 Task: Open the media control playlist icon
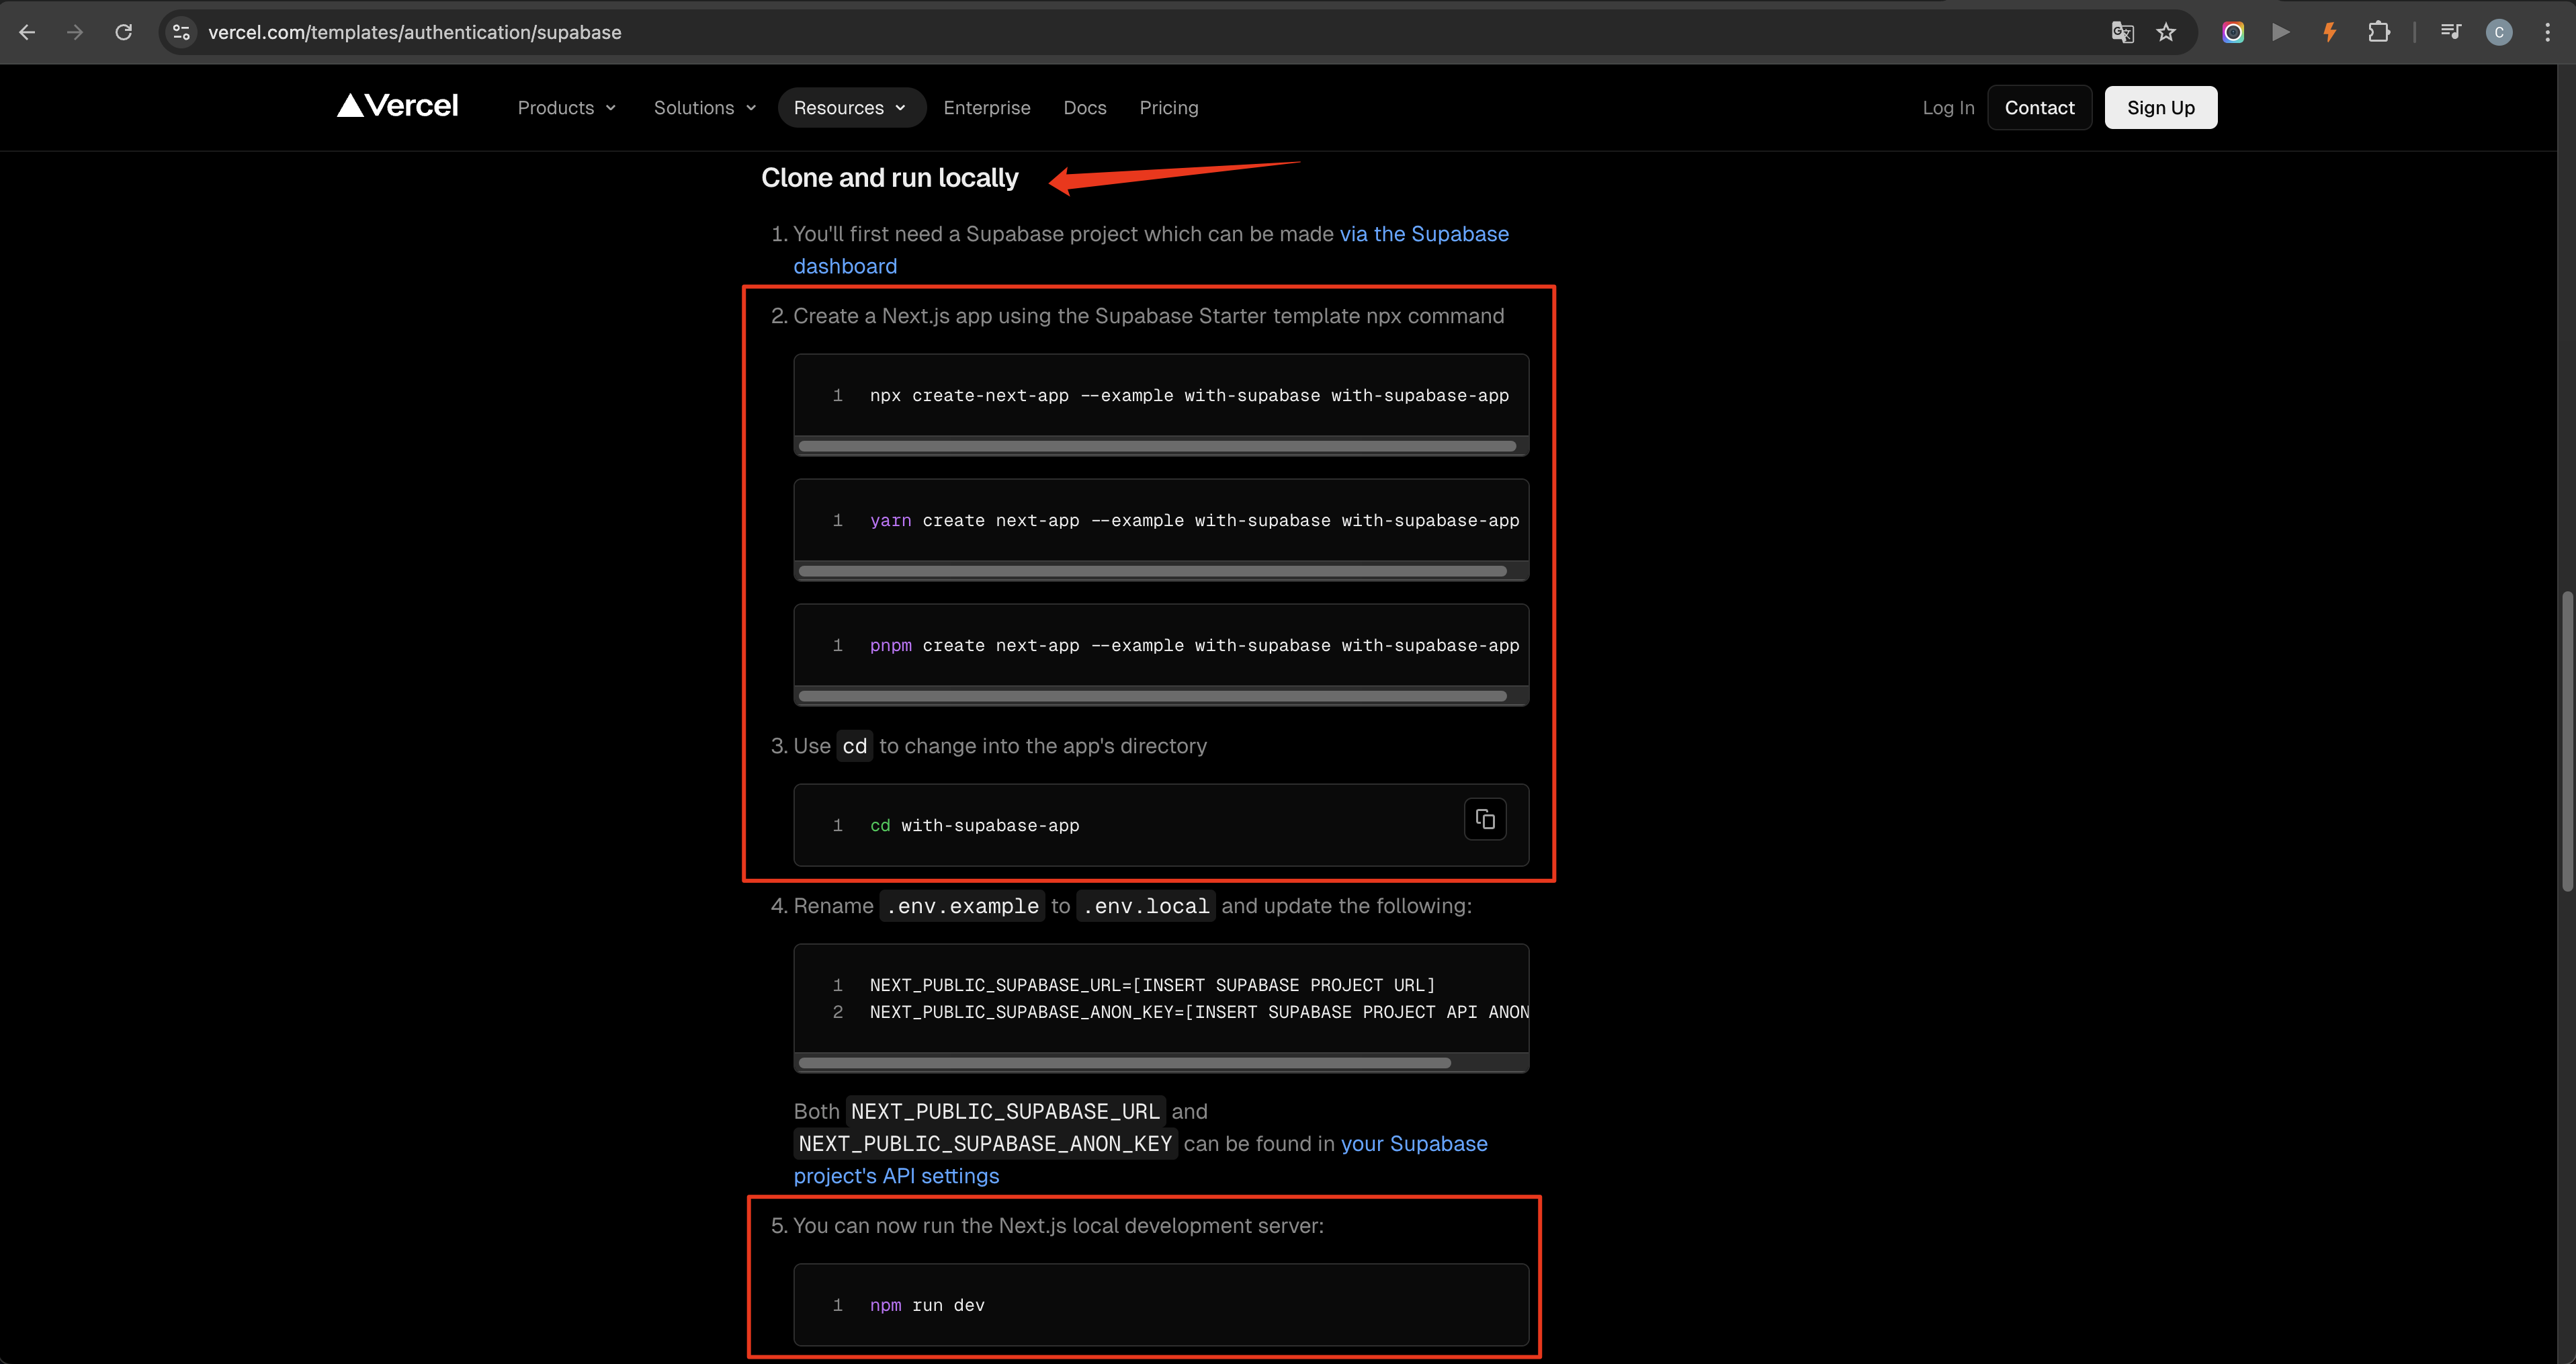tap(2451, 32)
